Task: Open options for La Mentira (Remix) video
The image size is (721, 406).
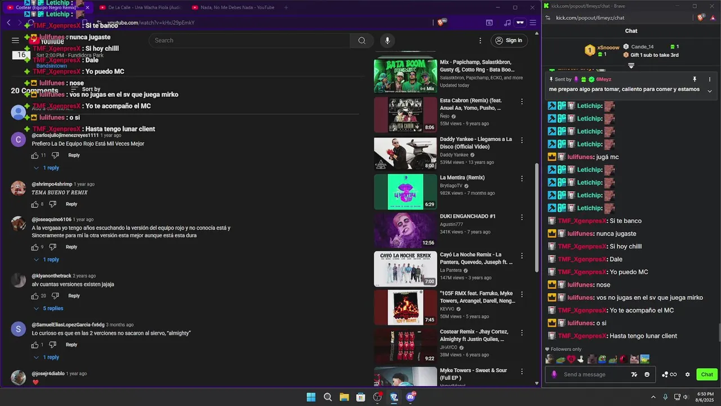Action: pyautogui.click(x=522, y=179)
